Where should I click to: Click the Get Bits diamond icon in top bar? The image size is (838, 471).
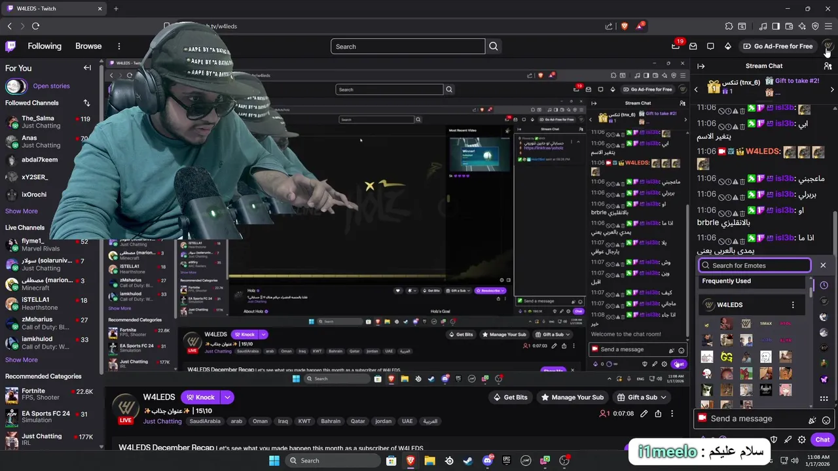(x=727, y=46)
